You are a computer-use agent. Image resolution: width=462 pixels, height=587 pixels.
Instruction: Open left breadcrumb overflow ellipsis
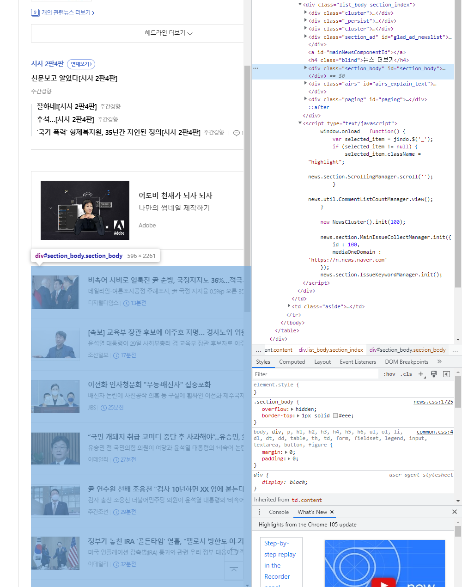click(259, 350)
